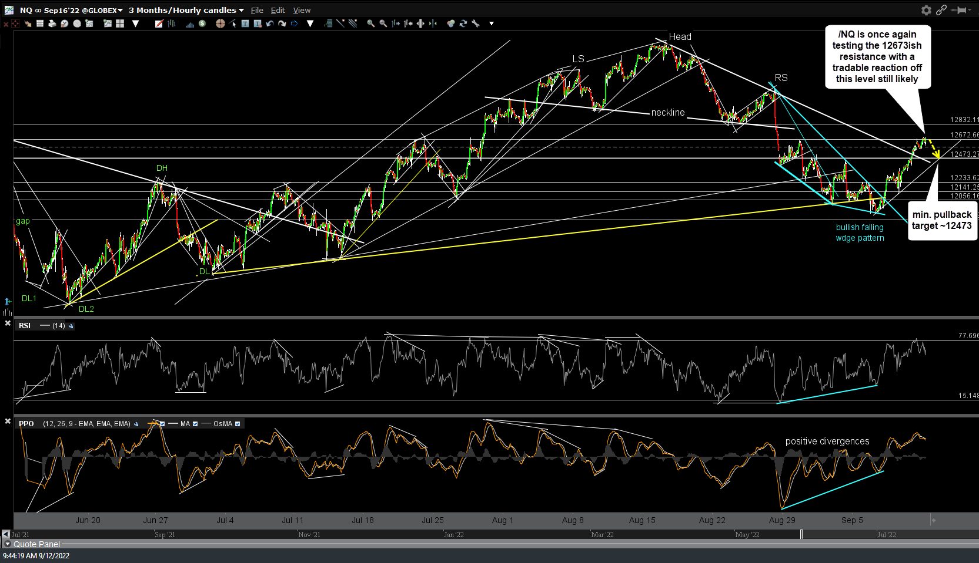
Task: Click the time range scrollbar near Jul '22
Action: [x=886, y=534]
